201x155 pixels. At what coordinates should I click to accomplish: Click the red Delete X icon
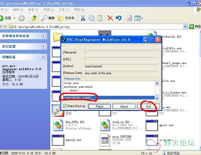[x=110, y=18]
